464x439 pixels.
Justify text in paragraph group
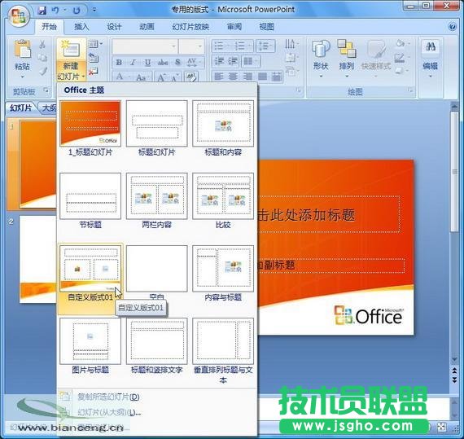[262, 77]
